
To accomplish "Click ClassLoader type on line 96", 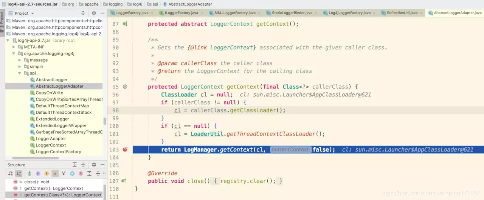I will point(179,95).
